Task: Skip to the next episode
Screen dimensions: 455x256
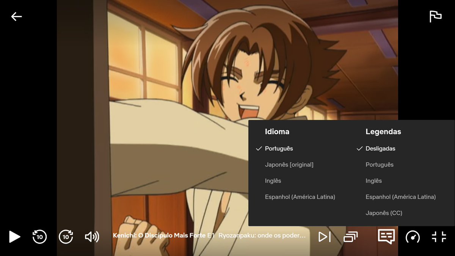Action: pos(325,237)
